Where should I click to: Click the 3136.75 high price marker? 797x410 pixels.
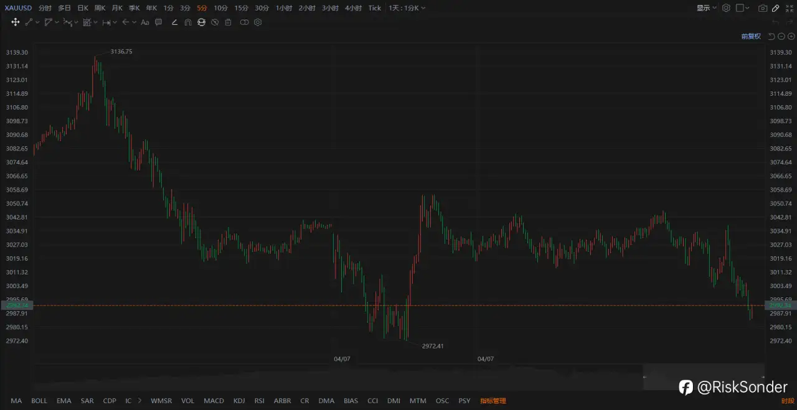tap(121, 52)
